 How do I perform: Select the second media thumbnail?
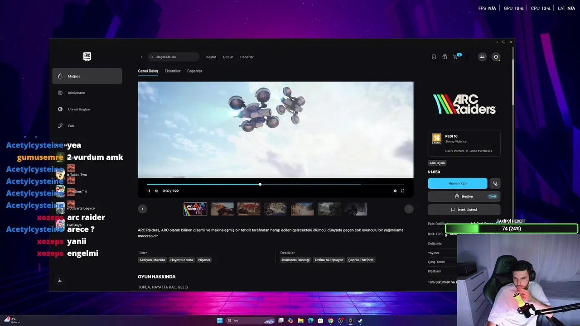pyautogui.click(x=222, y=209)
